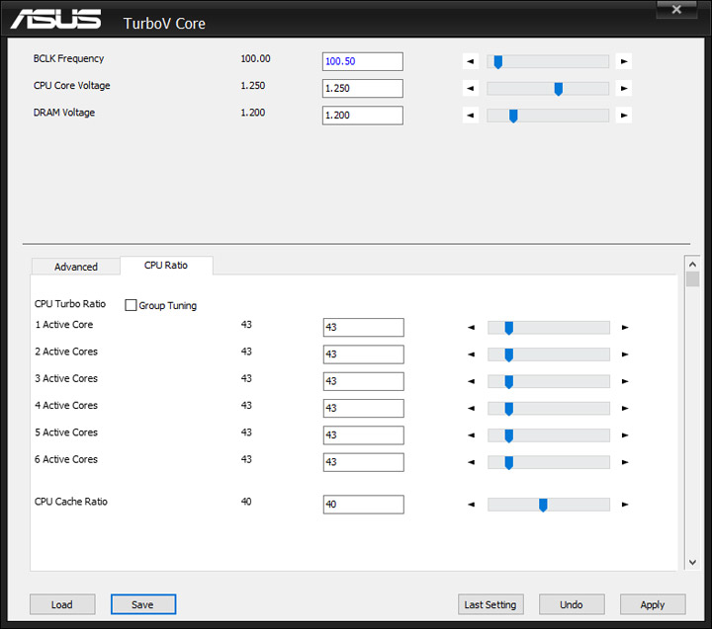
Task: Lower 6 Active Cores ratio with left arrow
Action: 472,462
